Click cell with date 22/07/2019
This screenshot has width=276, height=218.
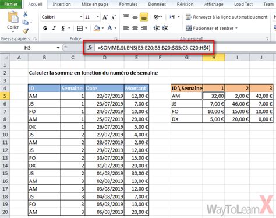coord(105,96)
